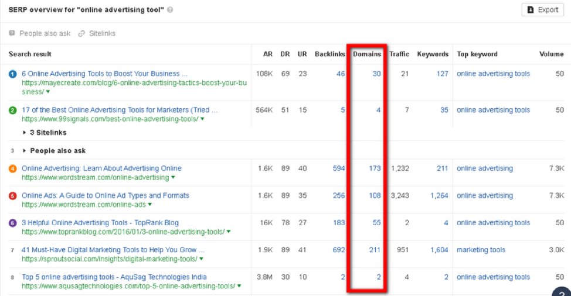Open dropdown next to 99signals URL
This screenshot has height=296, width=571.
[202, 119]
